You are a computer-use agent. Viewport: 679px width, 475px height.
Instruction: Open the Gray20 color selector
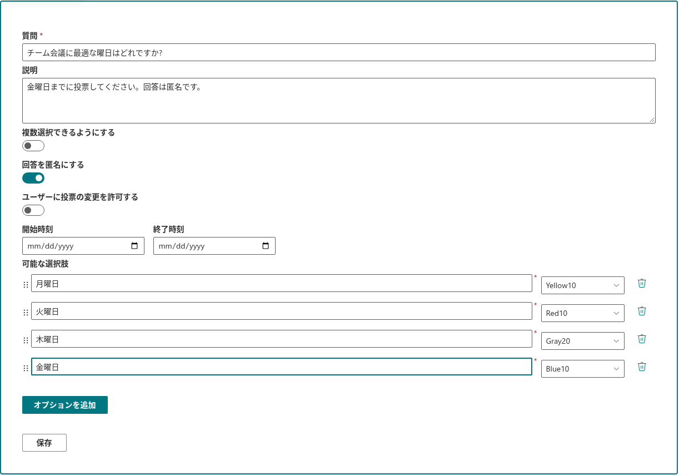[583, 341]
